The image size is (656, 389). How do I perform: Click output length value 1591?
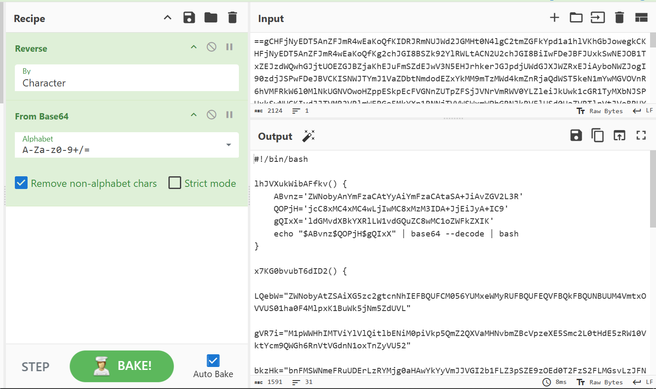(275, 382)
